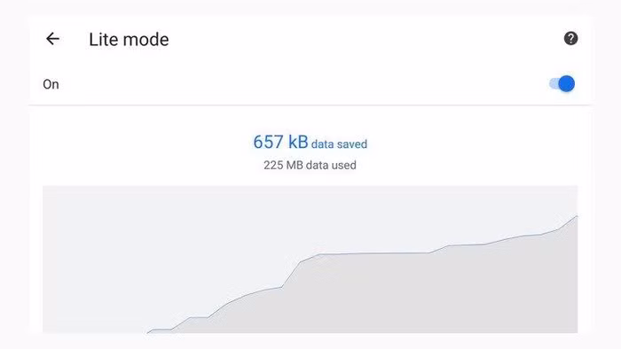Screen dimensions: 621x349
Task: Click the data usage graph area
Action: [x=310, y=260]
